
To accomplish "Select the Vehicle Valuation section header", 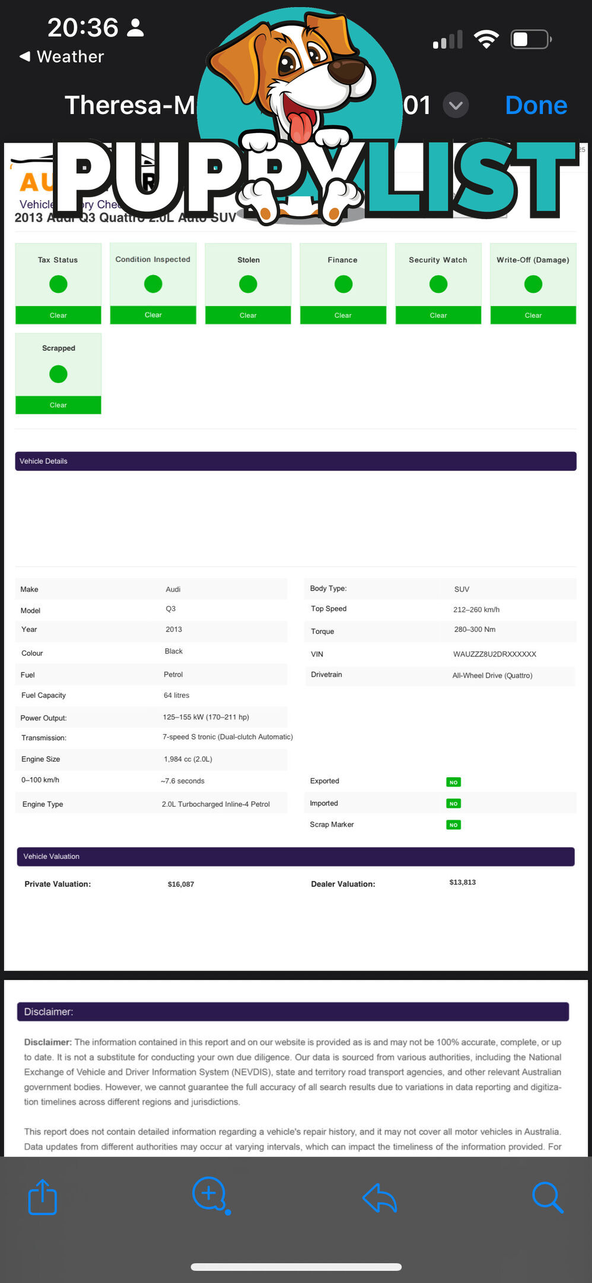I will tap(295, 857).
